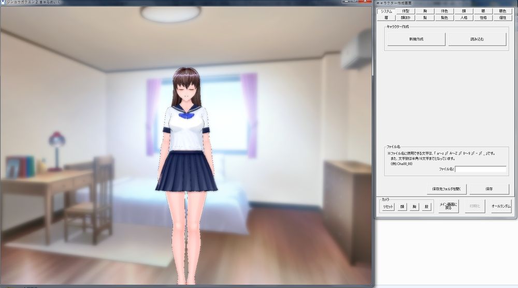Click the 読み込む (load) button
This screenshot has height=288, width=518.
(477, 39)
